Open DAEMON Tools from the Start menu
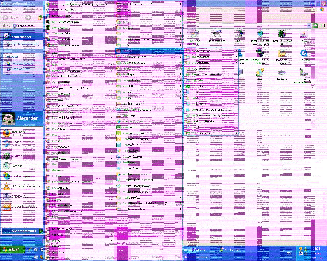The image size is (327, 261). pyautogui.click(x=22, y=197)
